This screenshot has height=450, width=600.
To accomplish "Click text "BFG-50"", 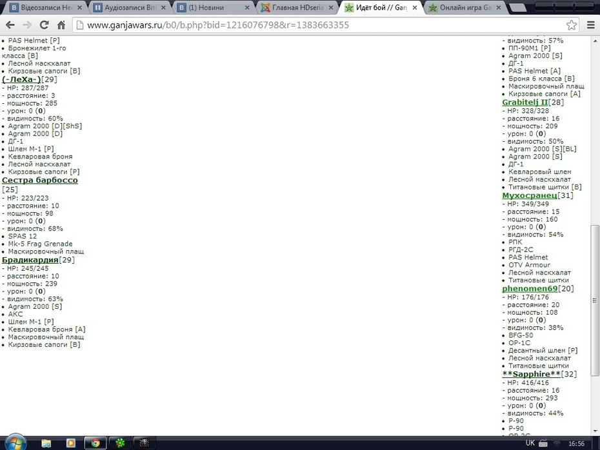I will [521, 335].
